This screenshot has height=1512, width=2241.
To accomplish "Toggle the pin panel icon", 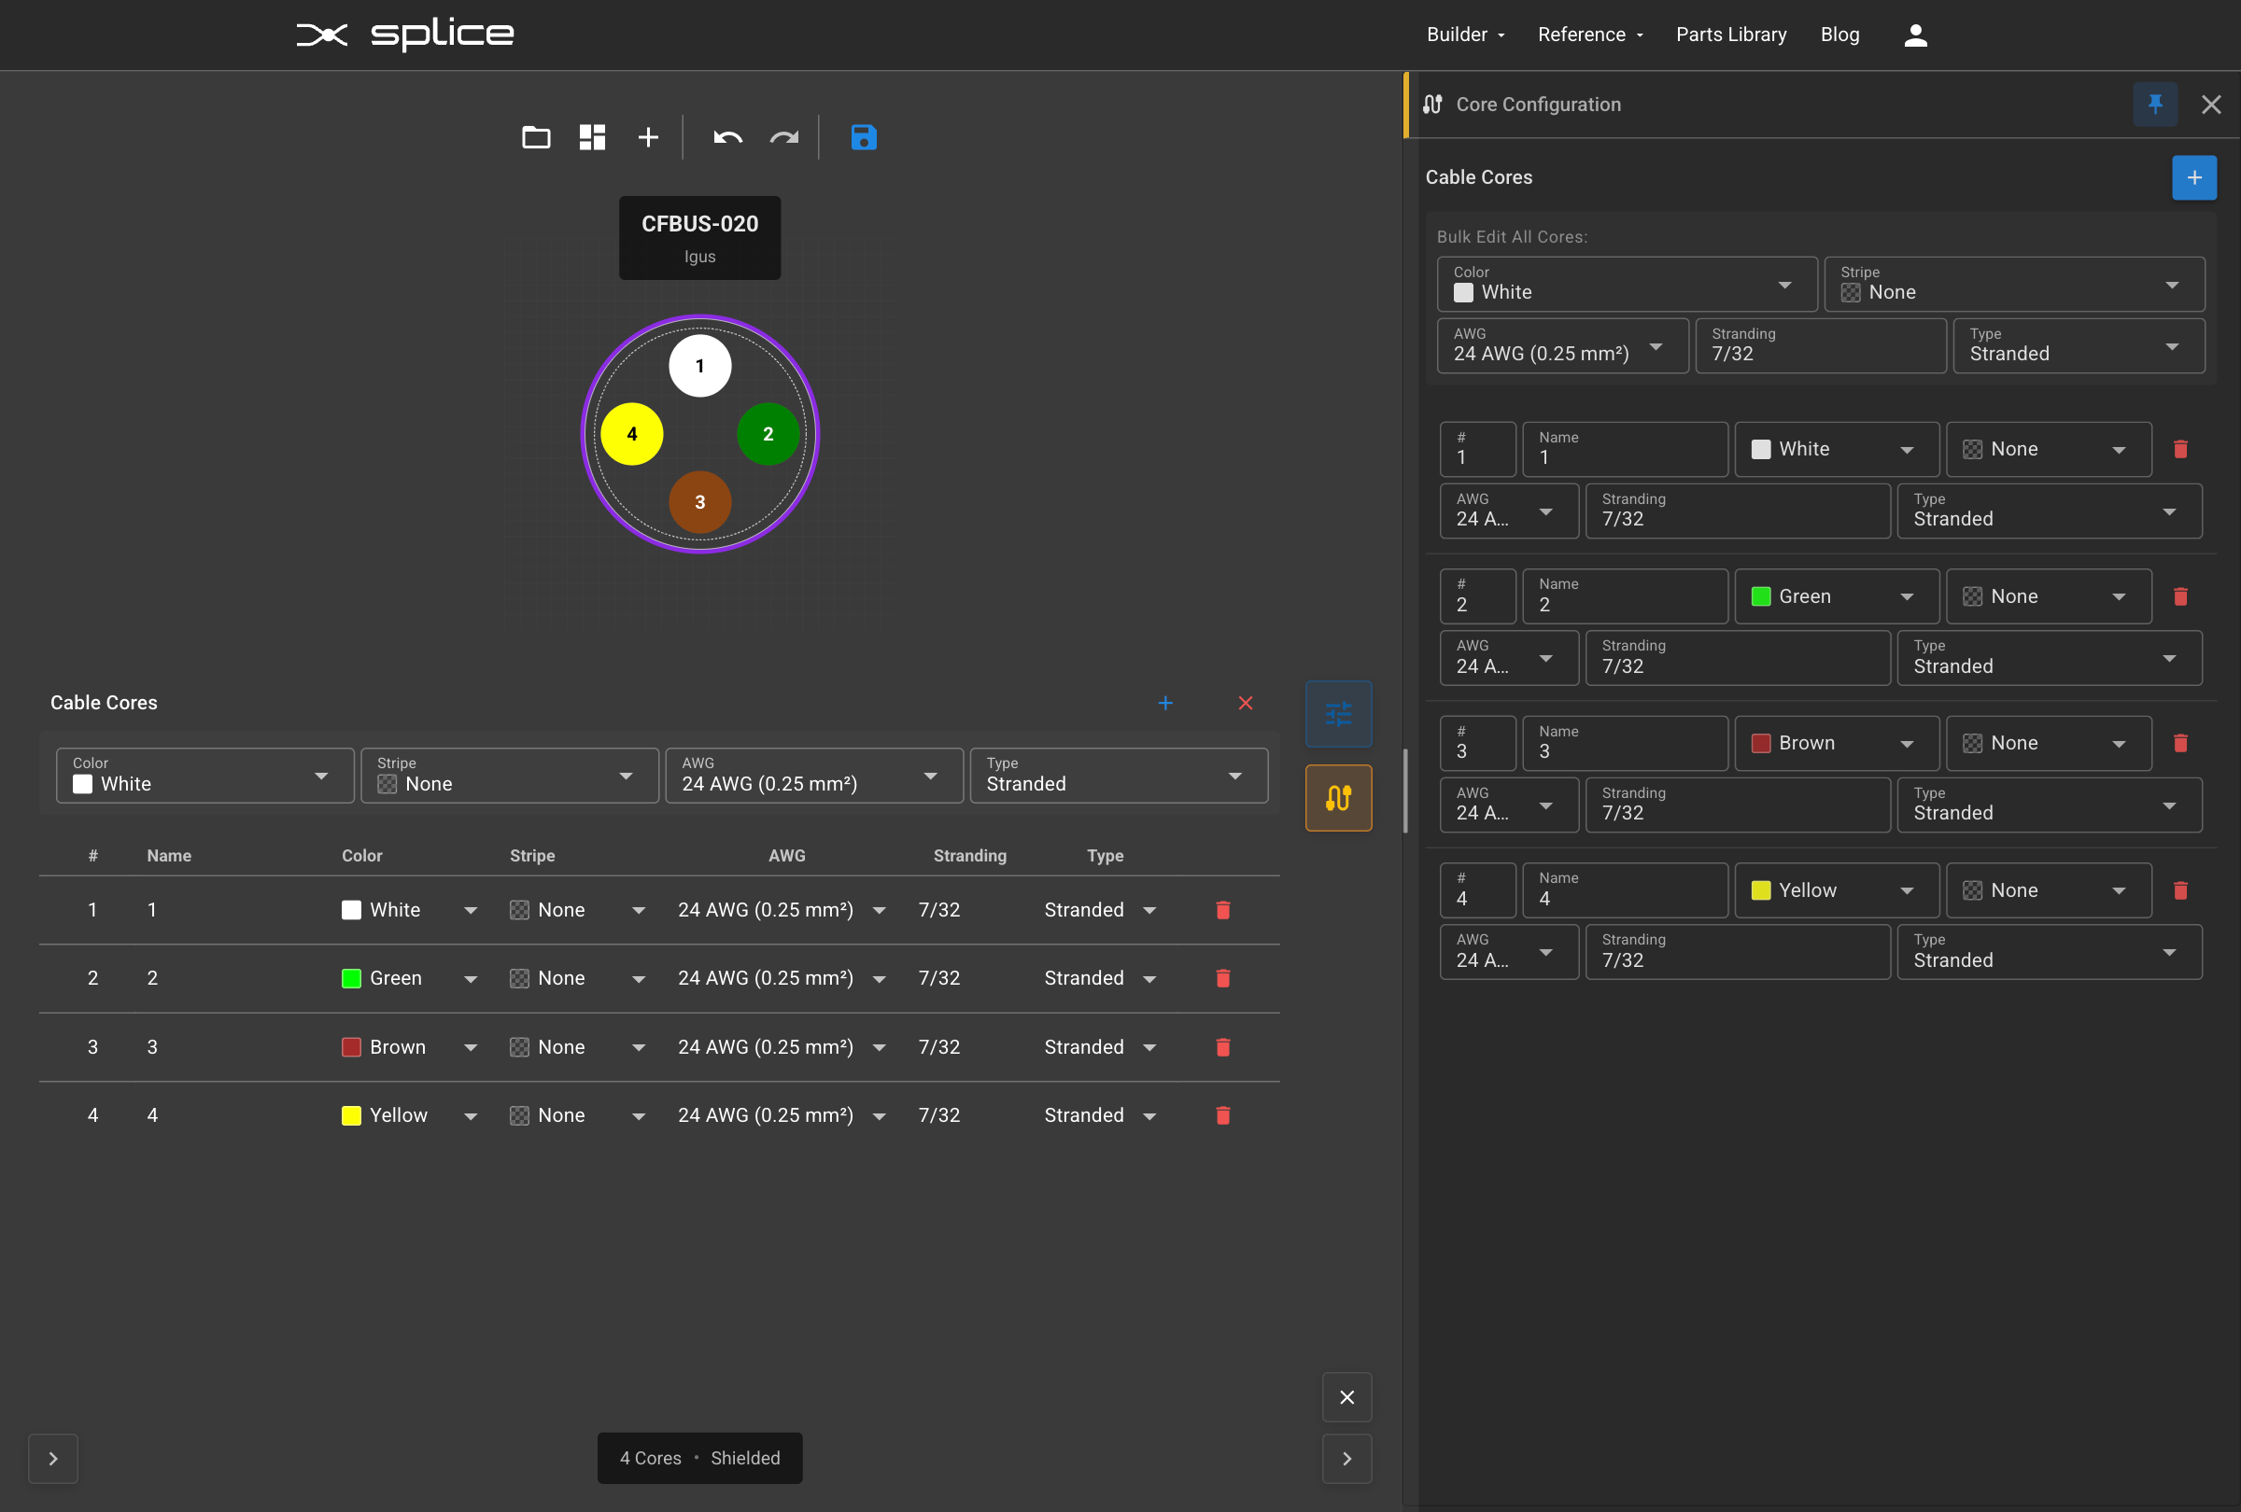I will point(2154,105).
